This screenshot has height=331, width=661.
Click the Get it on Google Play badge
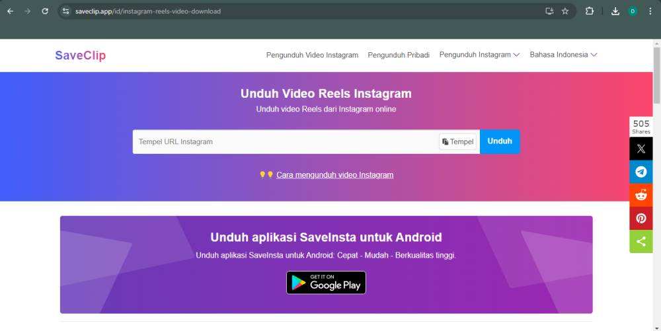click(326, 283)
